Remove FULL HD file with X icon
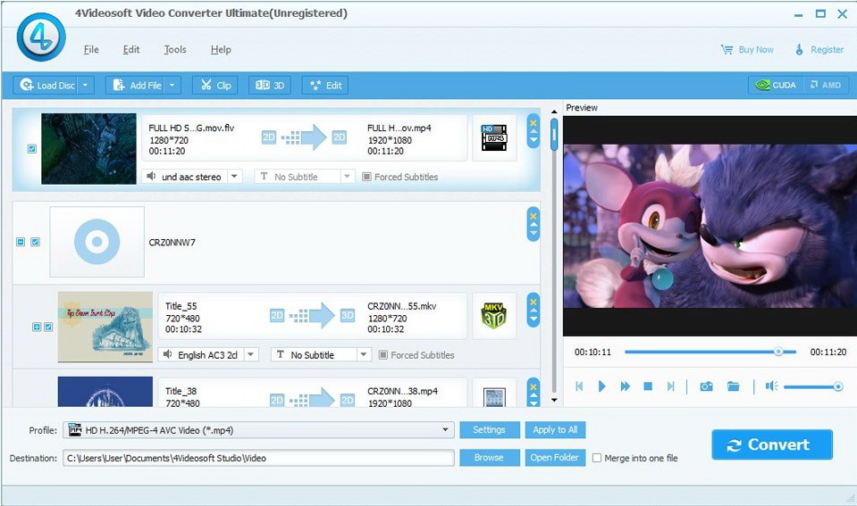The width and height of the screenshot is (857, 506). coord(534,122)
